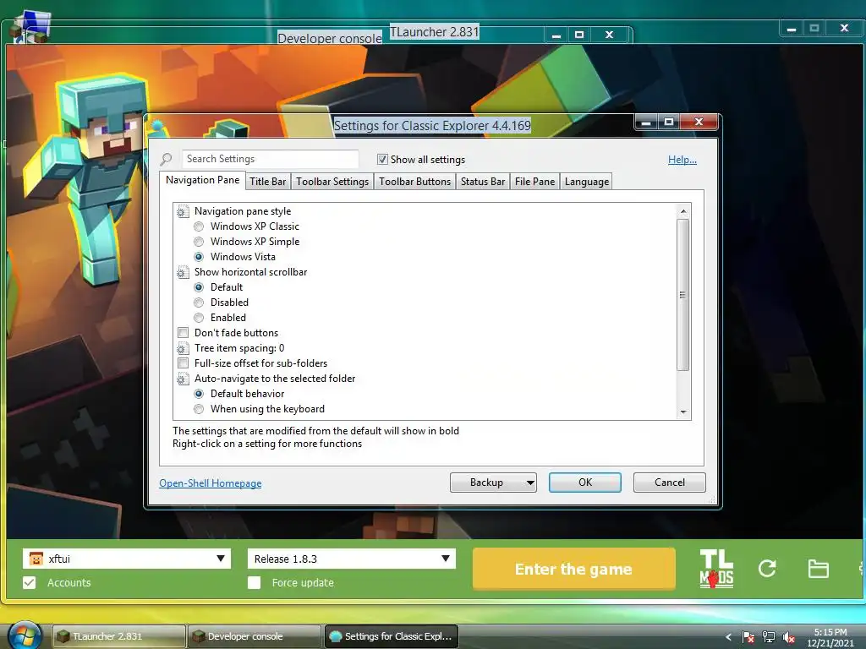The image size is (866, 649).
Task: Click the Windows Start orb
Action: click(25, 635)
